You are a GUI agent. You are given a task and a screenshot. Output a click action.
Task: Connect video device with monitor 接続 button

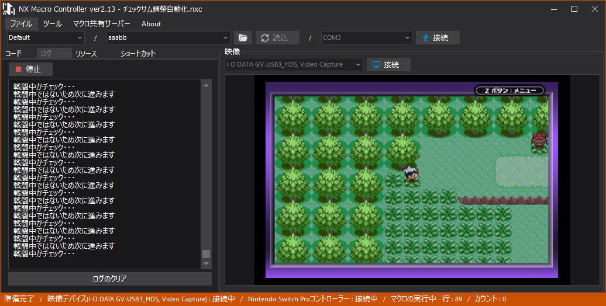pyautogui.click(x=388, y=64)
